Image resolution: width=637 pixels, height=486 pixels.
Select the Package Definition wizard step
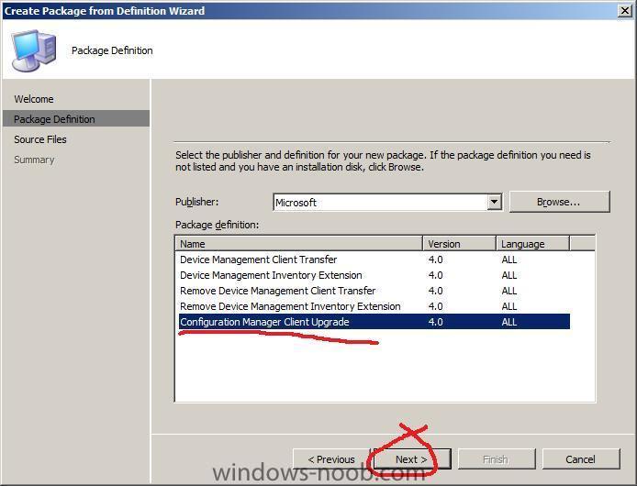tap(76, 118)
